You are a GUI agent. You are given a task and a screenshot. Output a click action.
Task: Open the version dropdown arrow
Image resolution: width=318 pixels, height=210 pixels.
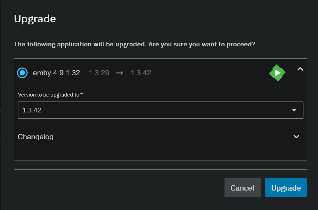(x=294, y=110)
